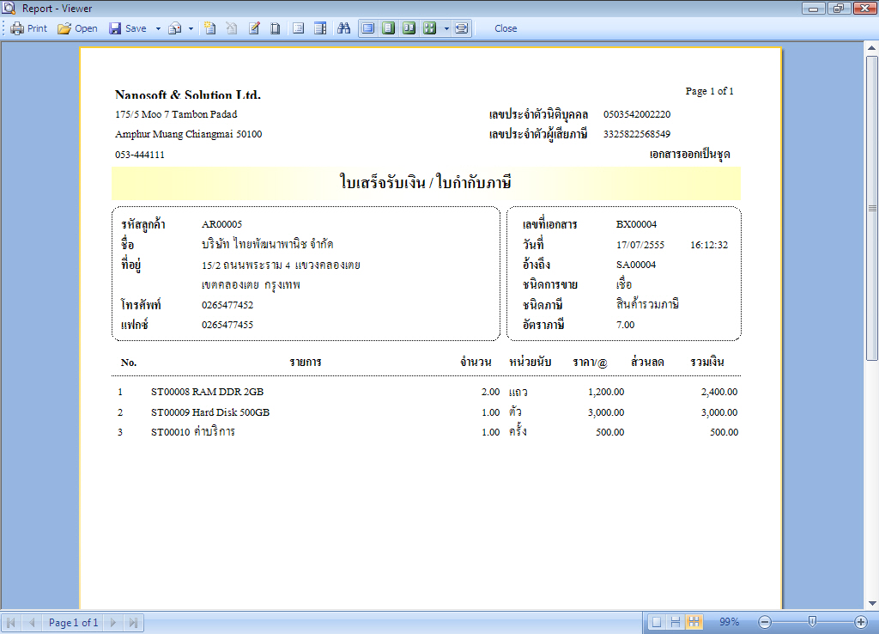Click vertical scrollbar up arrow
The height and width of the screenshot is (634, 879).
pyautogui.click(x=872, y=48)
